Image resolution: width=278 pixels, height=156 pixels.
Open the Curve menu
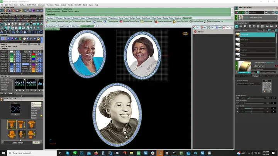(16, 5)
